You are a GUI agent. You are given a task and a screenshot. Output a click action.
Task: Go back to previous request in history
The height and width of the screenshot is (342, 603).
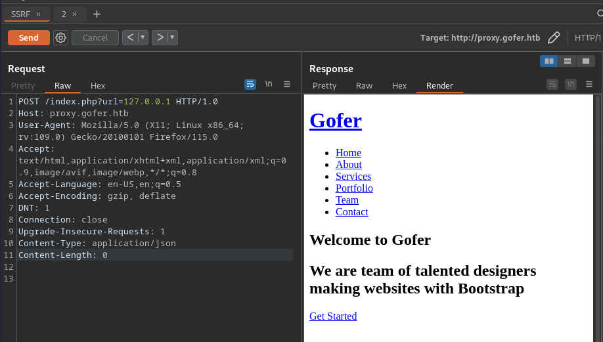click(x=129, y=38)
